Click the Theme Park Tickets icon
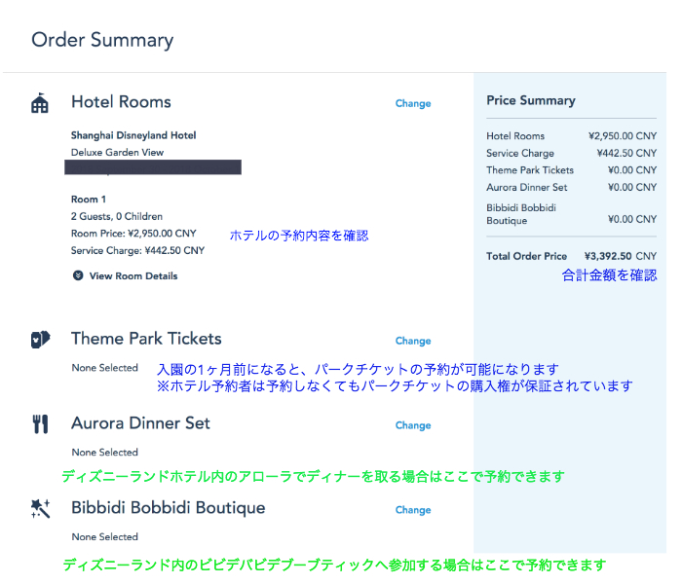Image resolution: width=682 pixels, height=584 pixels. pyautogui.click(x=41, y=340)
